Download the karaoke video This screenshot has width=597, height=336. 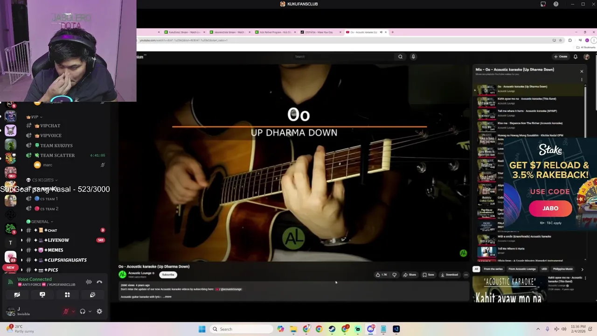(450, 275)
